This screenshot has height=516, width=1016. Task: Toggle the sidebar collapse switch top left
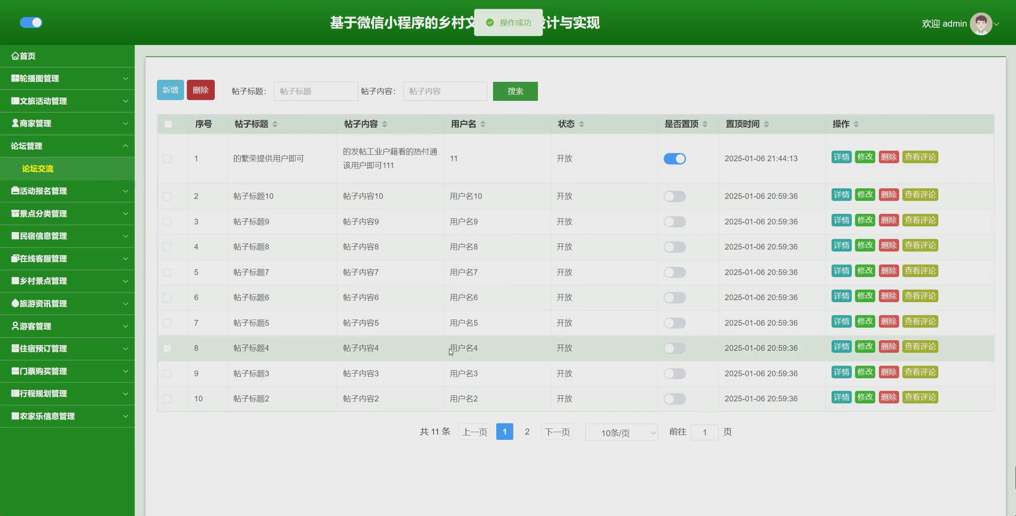(31, 23)
